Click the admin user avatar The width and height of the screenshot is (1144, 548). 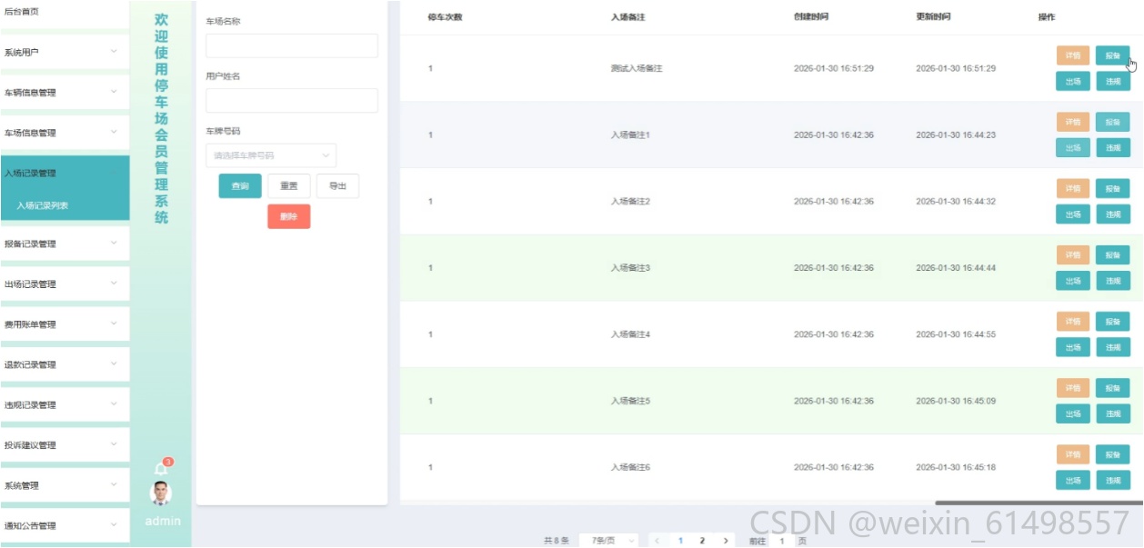[160, 493]
